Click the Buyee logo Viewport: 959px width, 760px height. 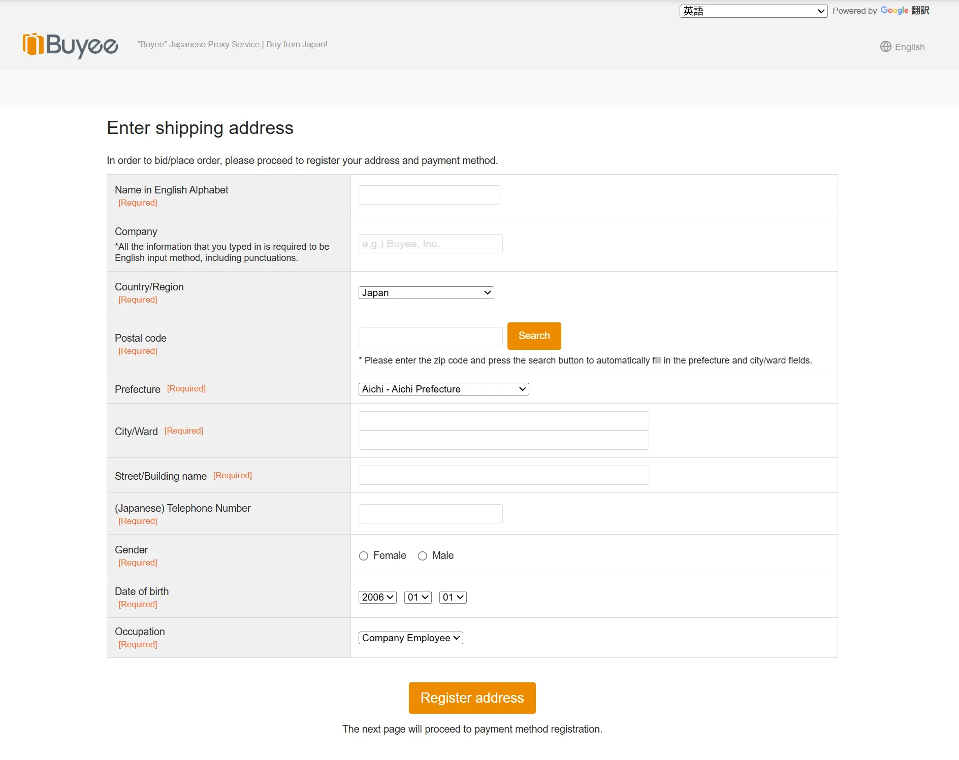point(70,45)
